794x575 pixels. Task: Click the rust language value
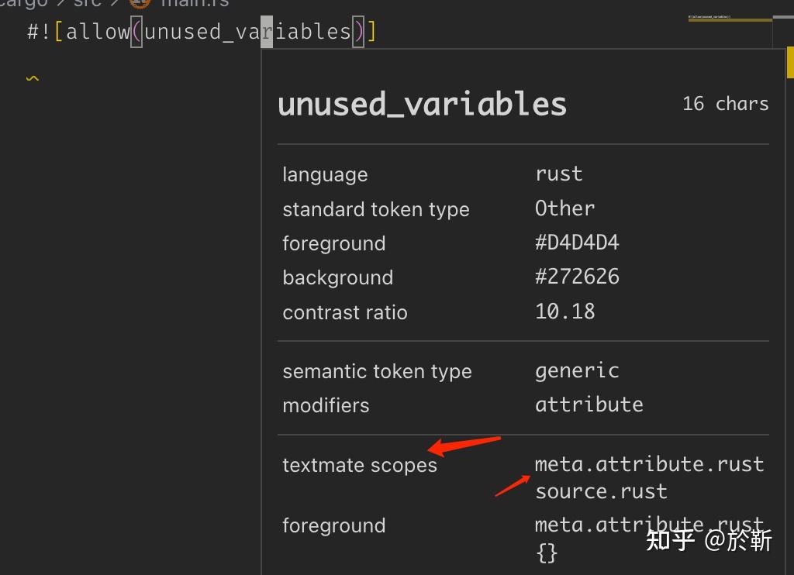point(558,173)
